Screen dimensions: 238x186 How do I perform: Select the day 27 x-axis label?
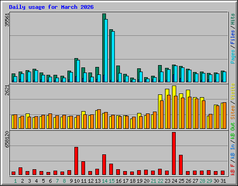[x=195, y=181]
